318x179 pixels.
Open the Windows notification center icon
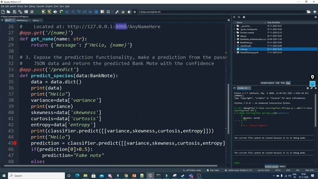(x=313, y=176)
